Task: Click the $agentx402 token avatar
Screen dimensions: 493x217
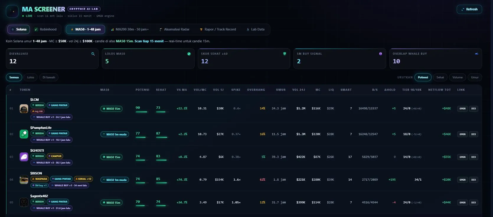Action: pyautogui.click(x=24, y=202)
